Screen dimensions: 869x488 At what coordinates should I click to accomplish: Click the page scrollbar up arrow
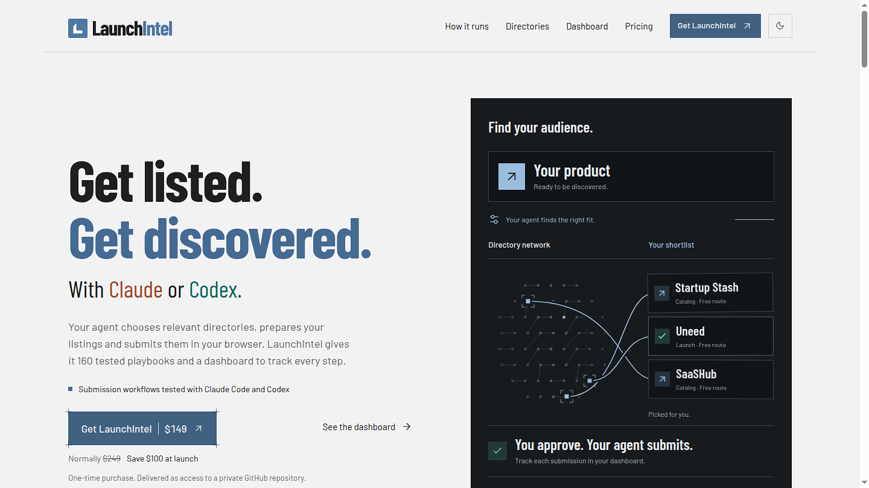(x=864, y=5)
